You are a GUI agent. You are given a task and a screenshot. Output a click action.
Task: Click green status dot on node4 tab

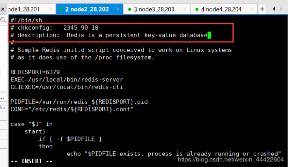(196, 9)
